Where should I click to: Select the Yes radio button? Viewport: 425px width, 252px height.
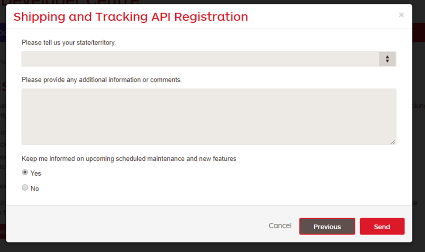click(x=25, y=172)
